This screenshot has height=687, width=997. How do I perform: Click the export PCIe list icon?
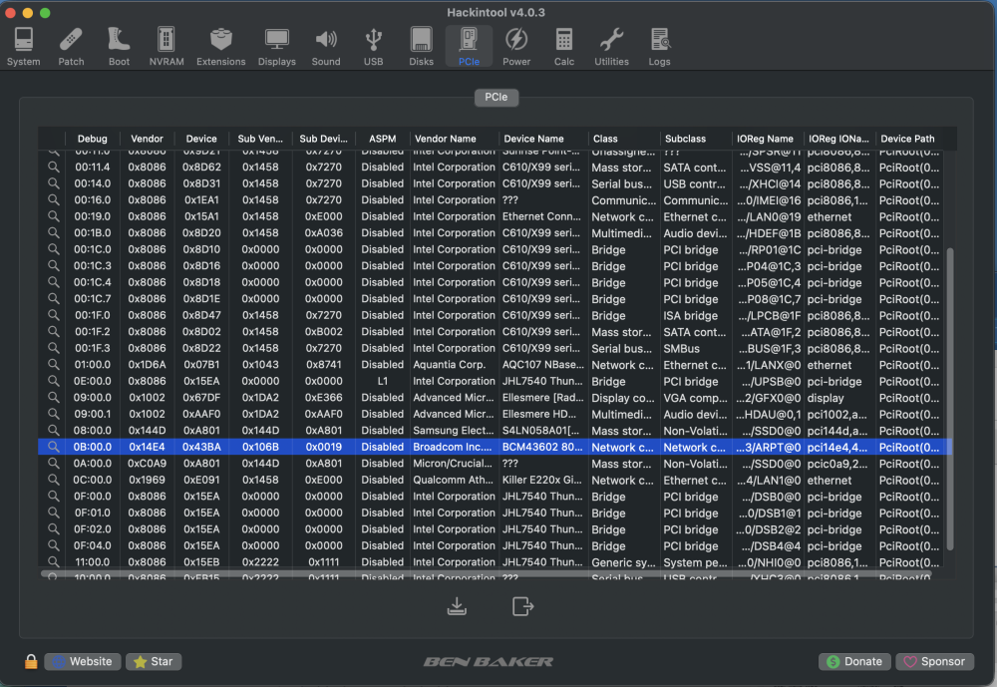(522, 606)
